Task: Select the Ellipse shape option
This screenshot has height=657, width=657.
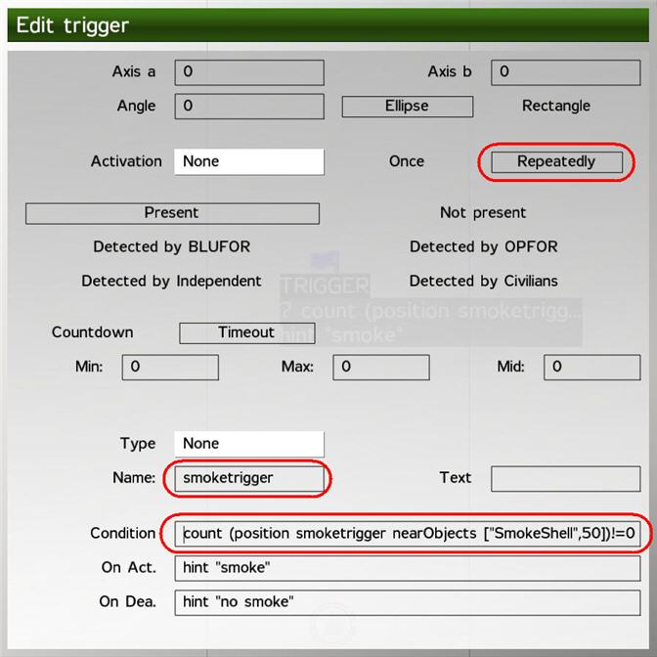Action: click(x=407, y=107)
